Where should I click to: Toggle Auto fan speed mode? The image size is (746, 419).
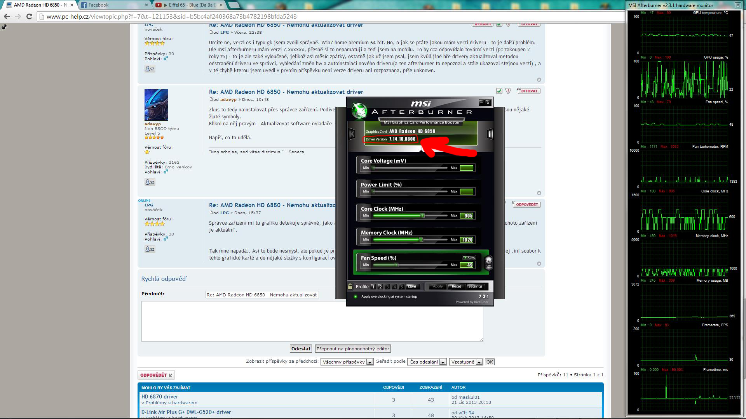(x=469, y=258)
